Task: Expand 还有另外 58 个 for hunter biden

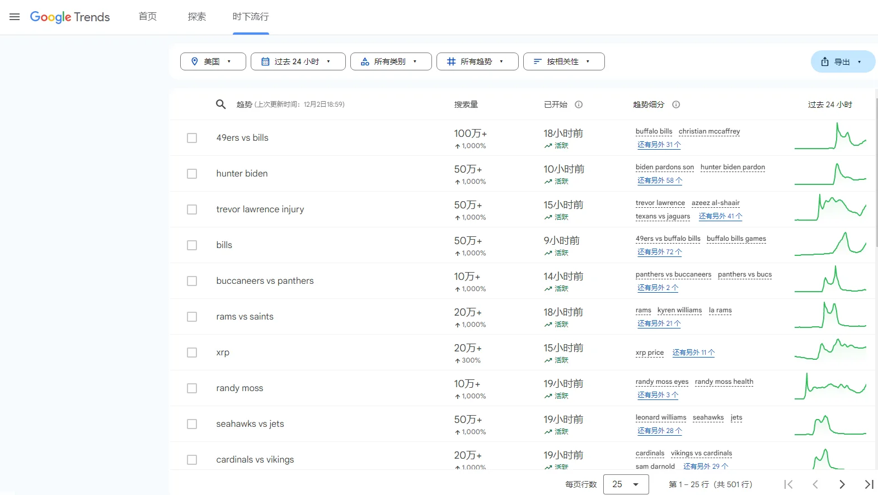Action: pos(660,180)
